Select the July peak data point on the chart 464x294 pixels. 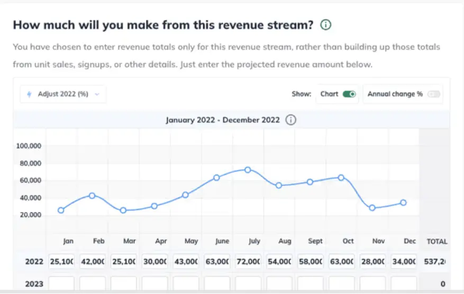click(248, 170)
